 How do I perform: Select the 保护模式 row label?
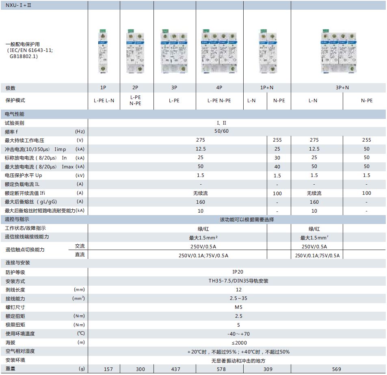point(15,100)
